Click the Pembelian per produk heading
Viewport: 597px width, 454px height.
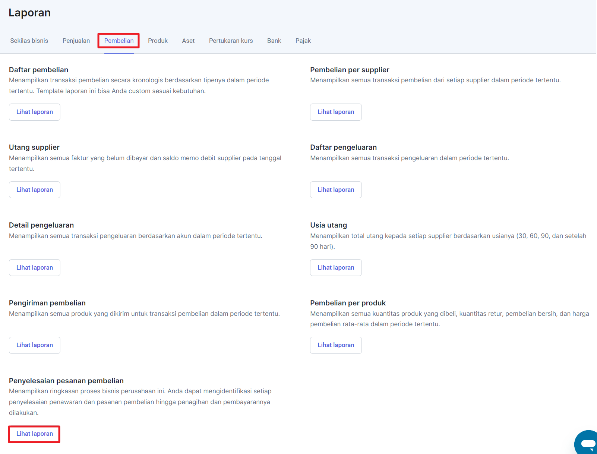pos(348,303)
